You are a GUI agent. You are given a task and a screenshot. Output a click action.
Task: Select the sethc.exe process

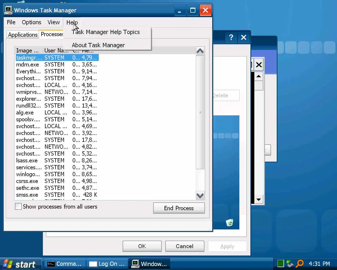coord(57,188)
